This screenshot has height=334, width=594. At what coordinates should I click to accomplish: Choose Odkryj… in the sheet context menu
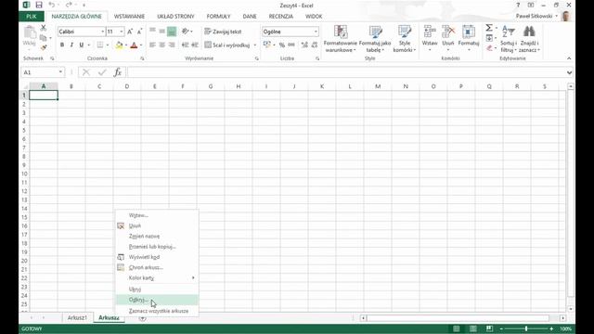pos(157,300)
